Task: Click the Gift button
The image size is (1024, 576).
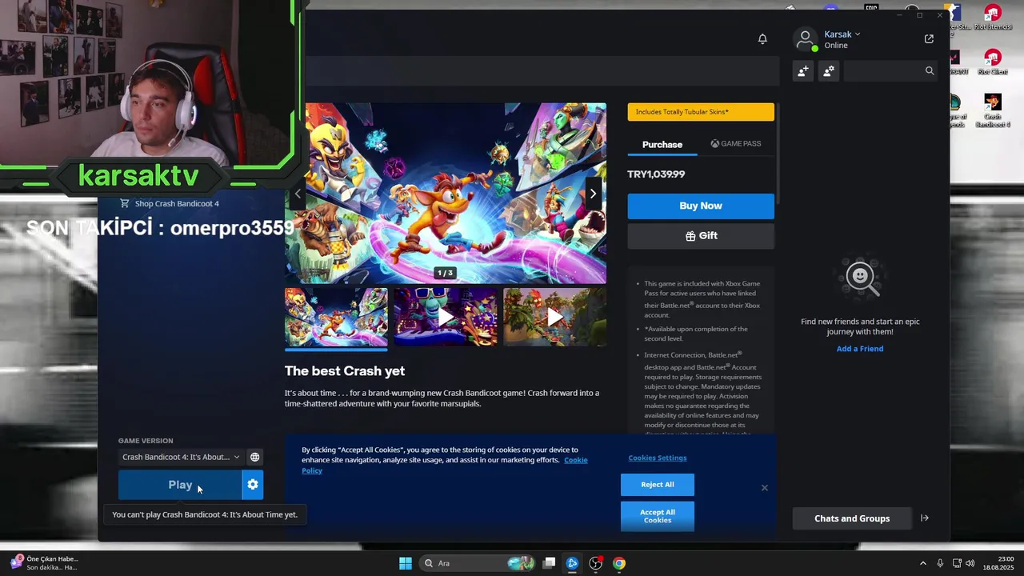Action: point(701,236)
